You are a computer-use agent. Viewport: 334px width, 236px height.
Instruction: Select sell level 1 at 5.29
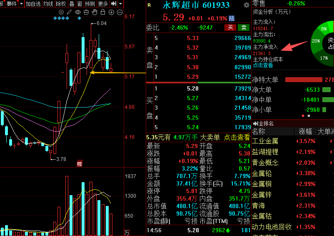[x=202, y=77]
